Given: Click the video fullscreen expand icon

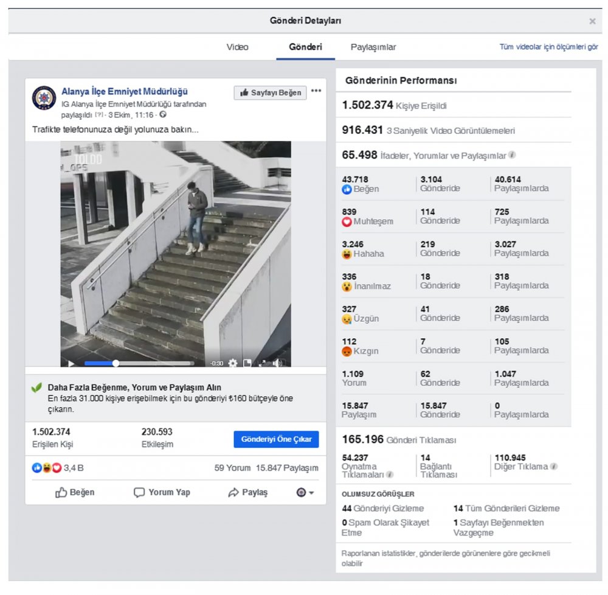Looking at the screenshot, I should coord(264,363).
